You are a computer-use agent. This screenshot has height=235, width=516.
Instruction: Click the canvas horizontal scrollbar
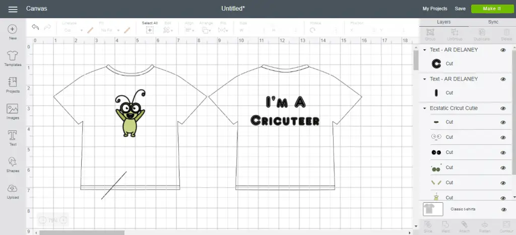click(x=82, y=232)
